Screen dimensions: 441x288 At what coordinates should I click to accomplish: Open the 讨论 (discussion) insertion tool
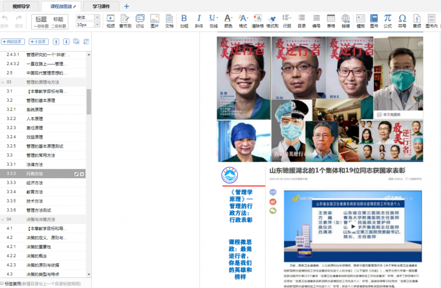point(140,20)
